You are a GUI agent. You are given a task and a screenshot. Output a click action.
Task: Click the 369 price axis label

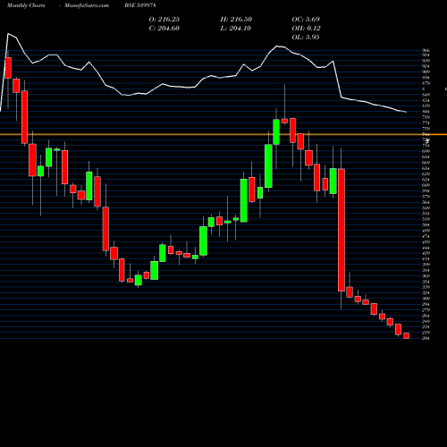426,276
